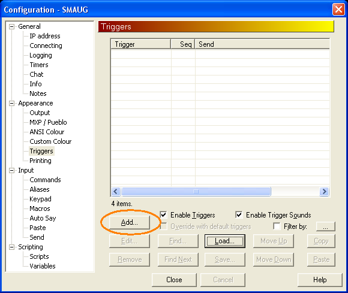Select Send under Input
The height and width of the screenshot is (293, 348).
click(37, 237)
